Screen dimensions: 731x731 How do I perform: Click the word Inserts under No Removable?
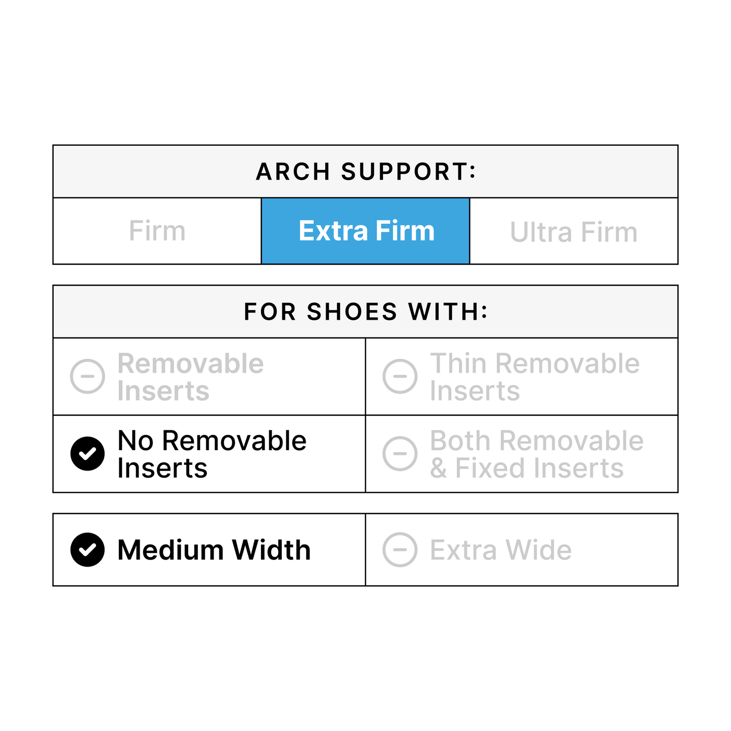coord(162,468)
